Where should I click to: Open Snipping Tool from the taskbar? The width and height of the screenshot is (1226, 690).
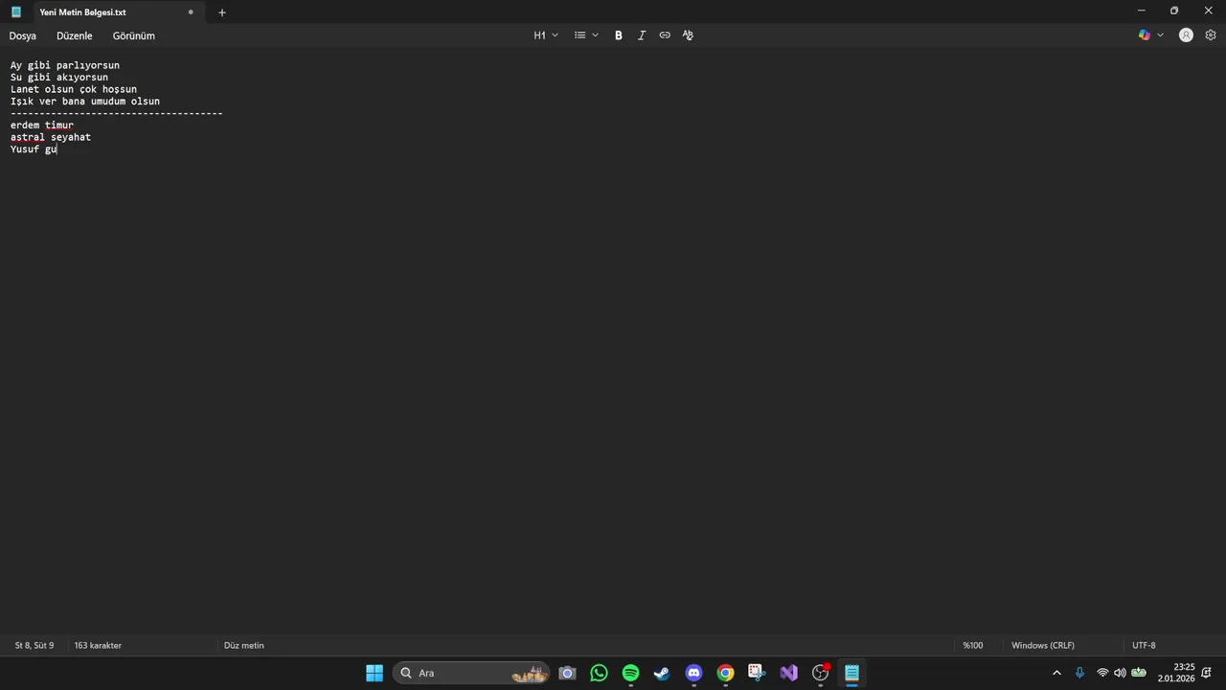[x=757, y=673]
